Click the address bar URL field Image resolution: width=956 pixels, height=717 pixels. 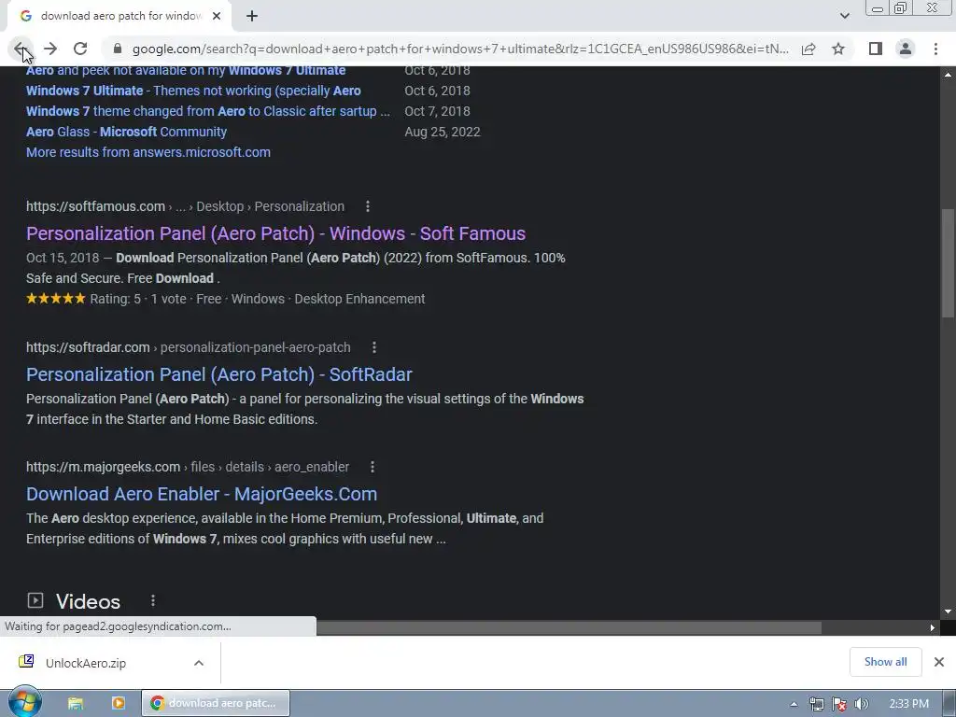pos(460,49)
